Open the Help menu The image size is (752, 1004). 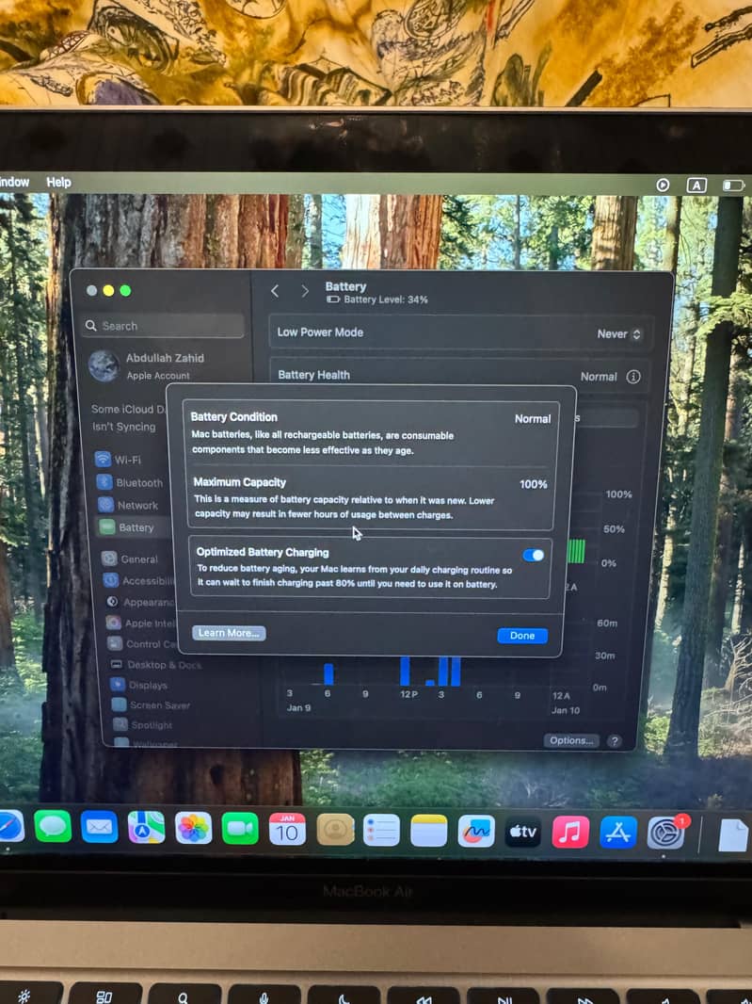(x=58, y=183)
